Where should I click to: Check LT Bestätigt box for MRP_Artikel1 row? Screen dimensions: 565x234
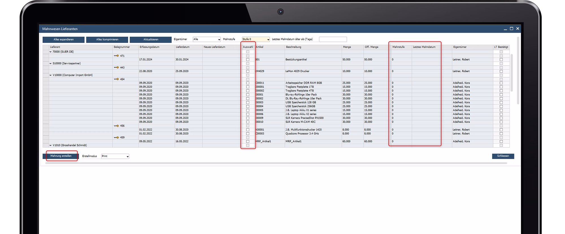pos(501,142)
